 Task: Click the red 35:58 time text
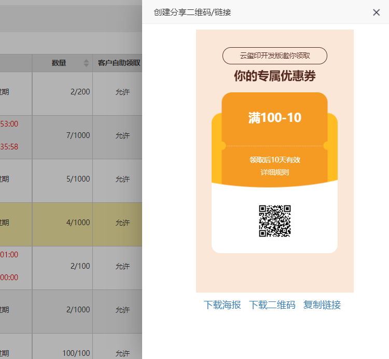pos(9,147)
